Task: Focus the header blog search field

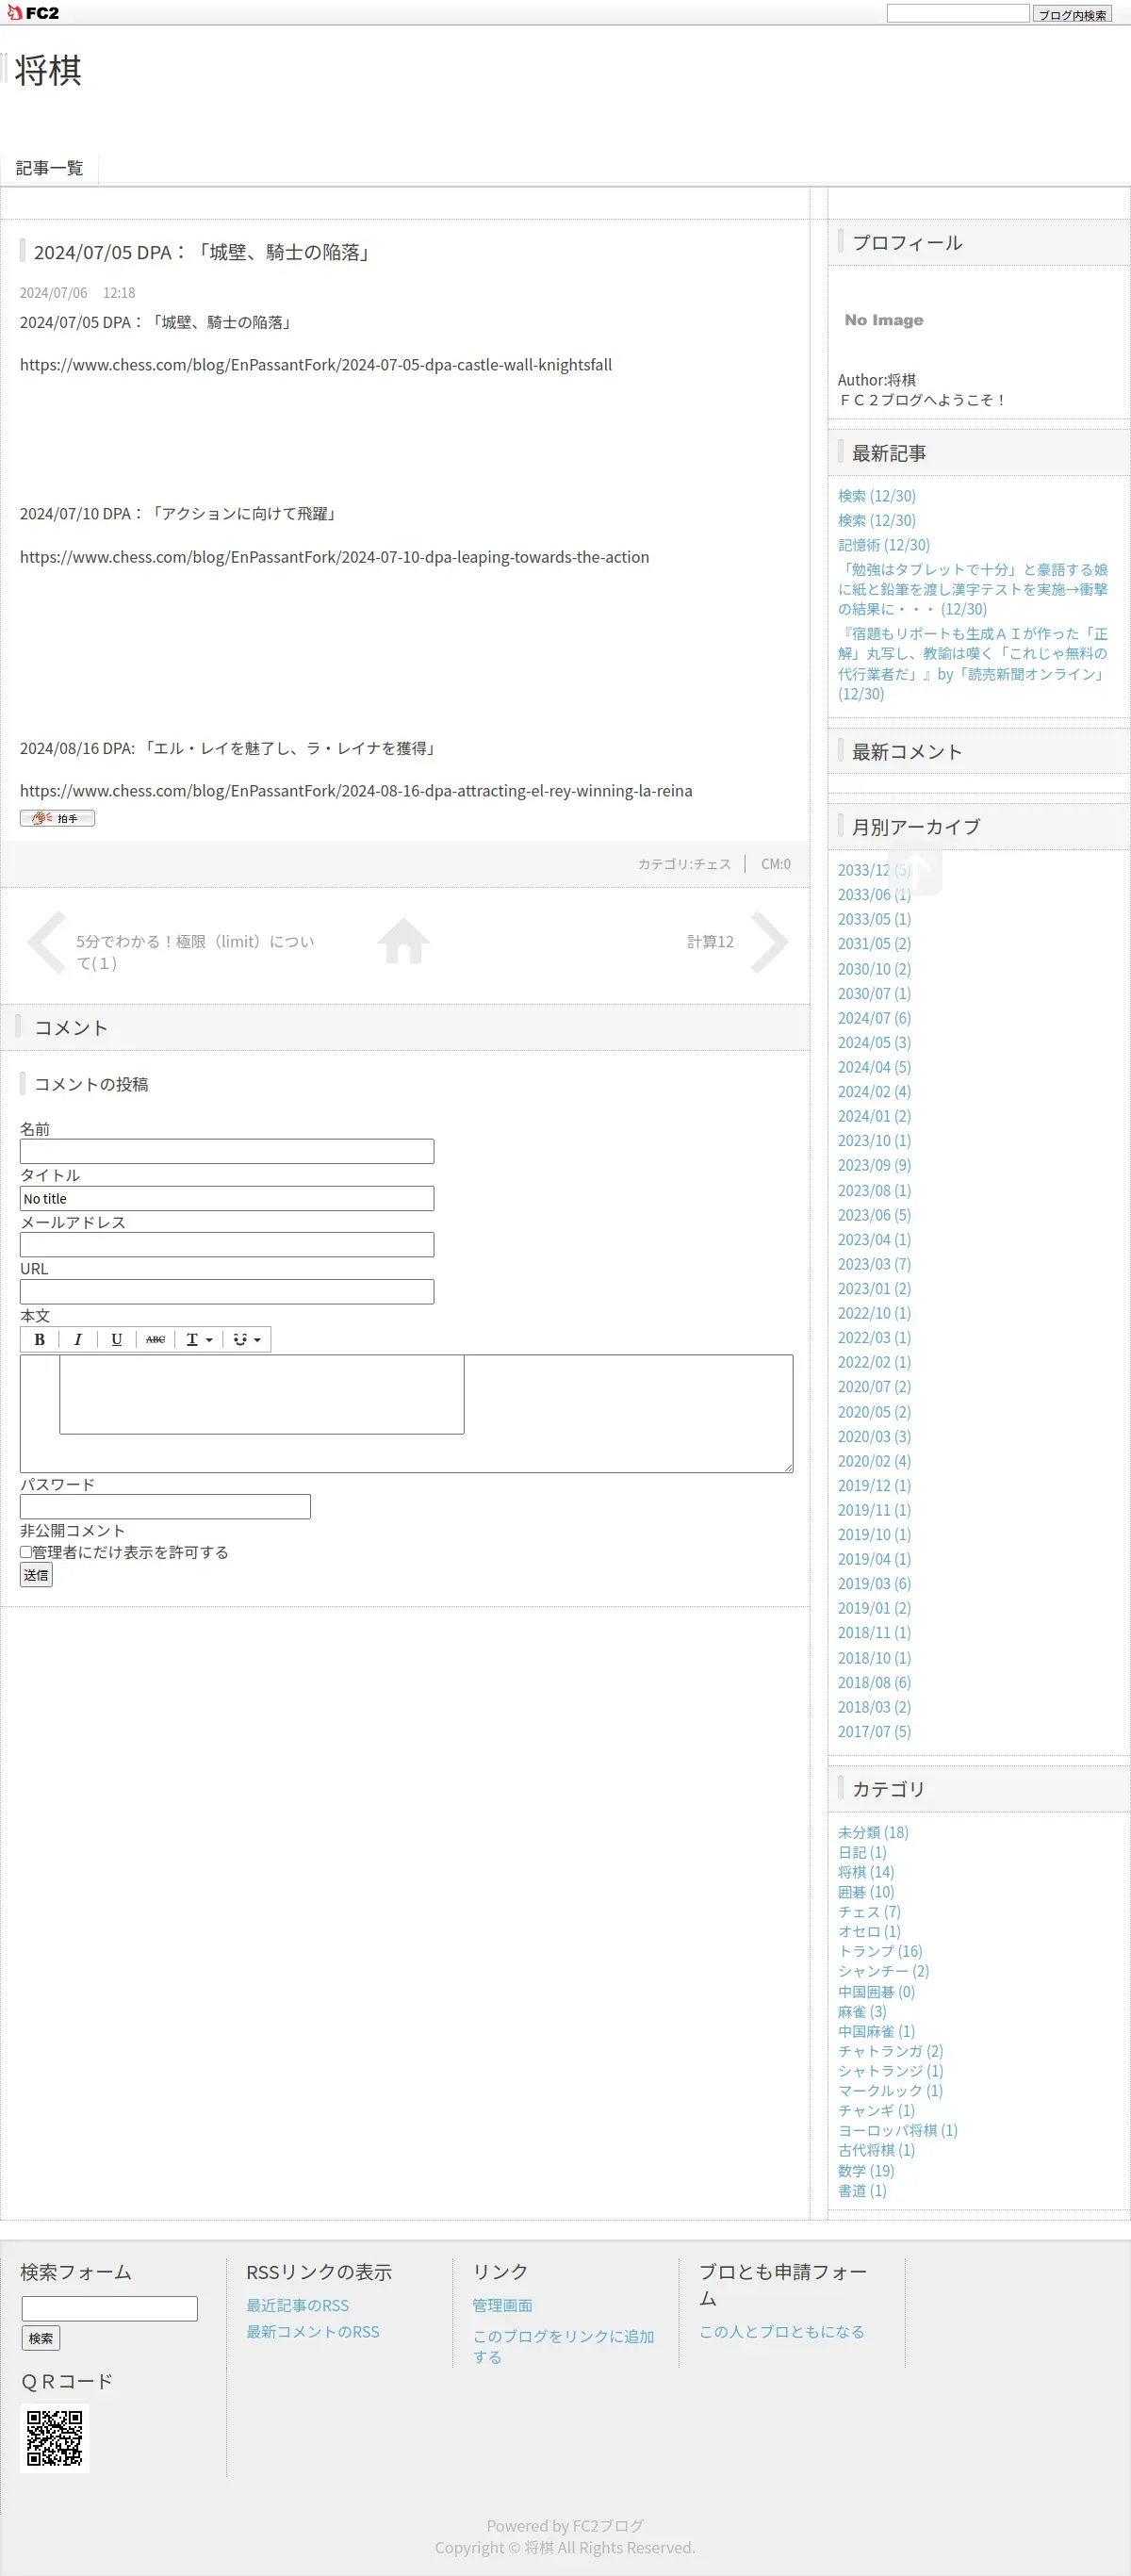Action: [958, 13]
